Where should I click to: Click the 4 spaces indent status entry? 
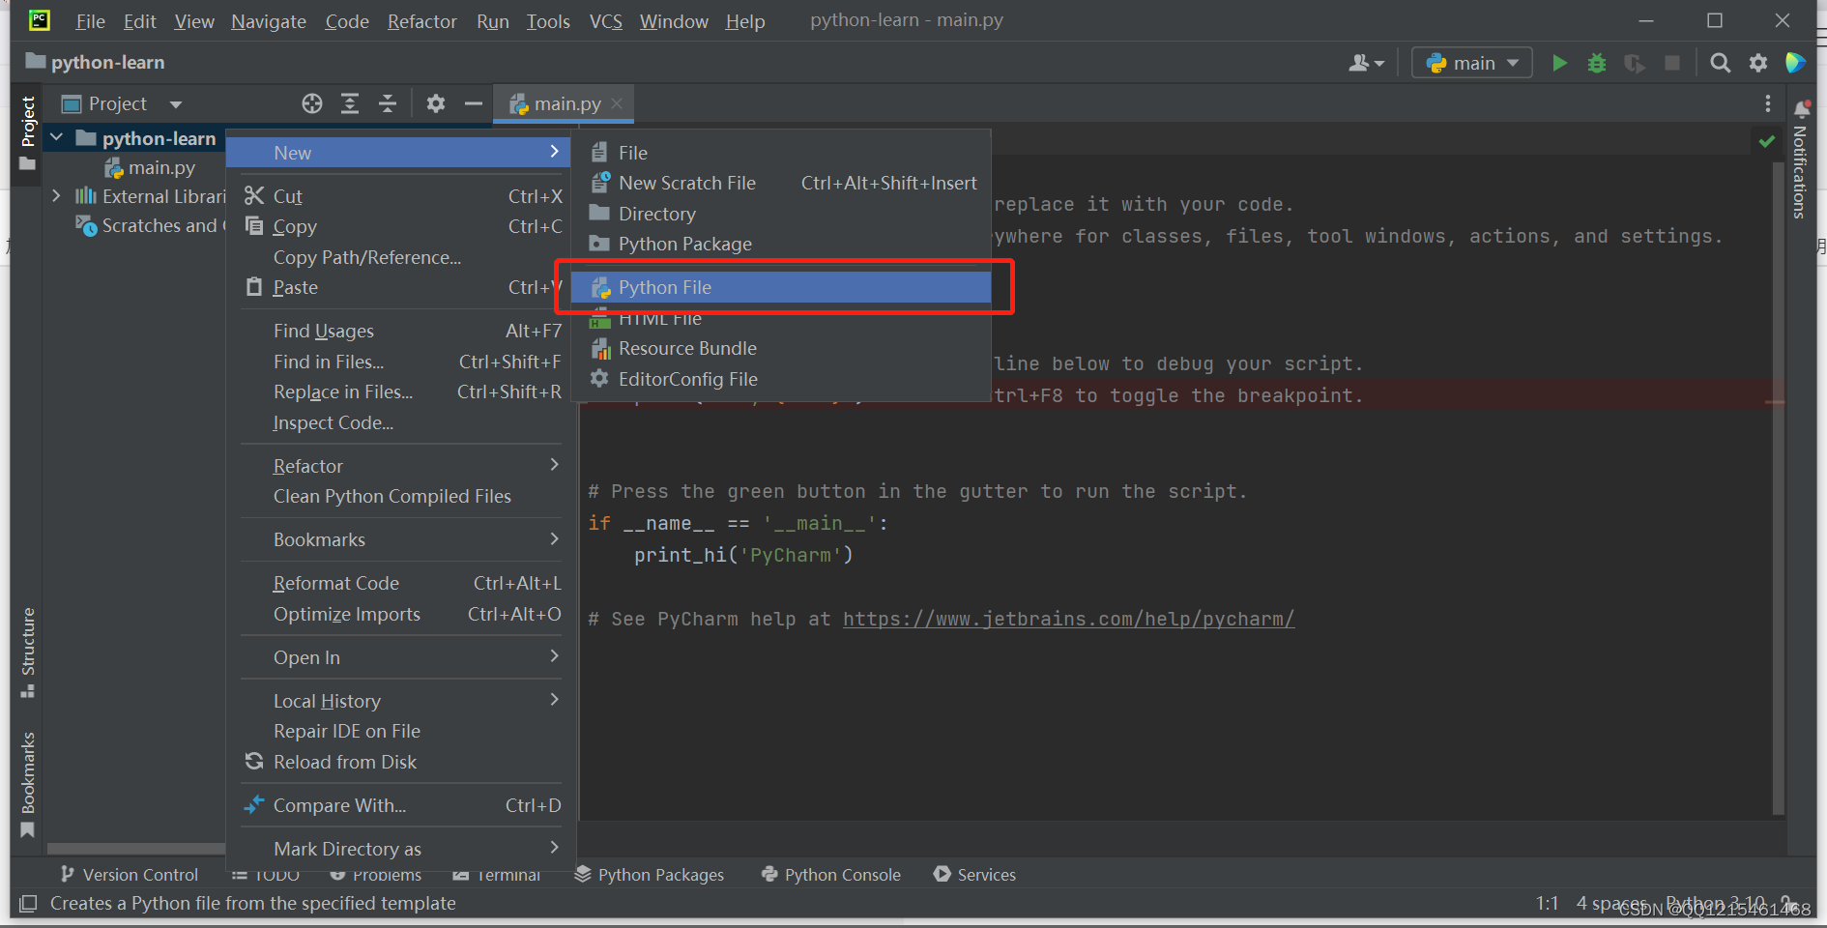tap(1611, 903)
